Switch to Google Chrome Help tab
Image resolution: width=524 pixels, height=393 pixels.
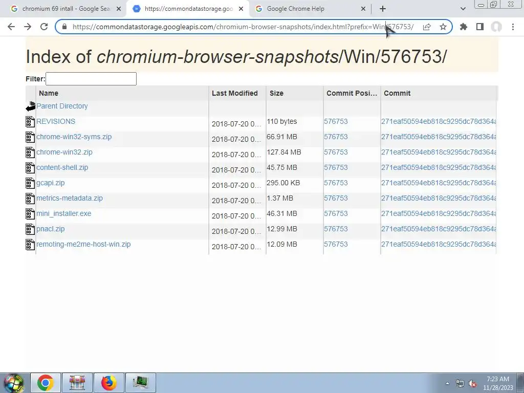(310, 9)
